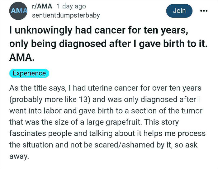Click the final word "away." of the post
218x169 pixels.
[19, 155]
